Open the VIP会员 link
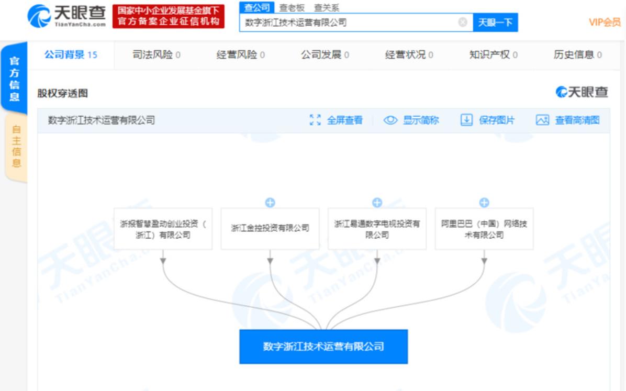This screenshot has height=391, width=626. pos(605,23)
